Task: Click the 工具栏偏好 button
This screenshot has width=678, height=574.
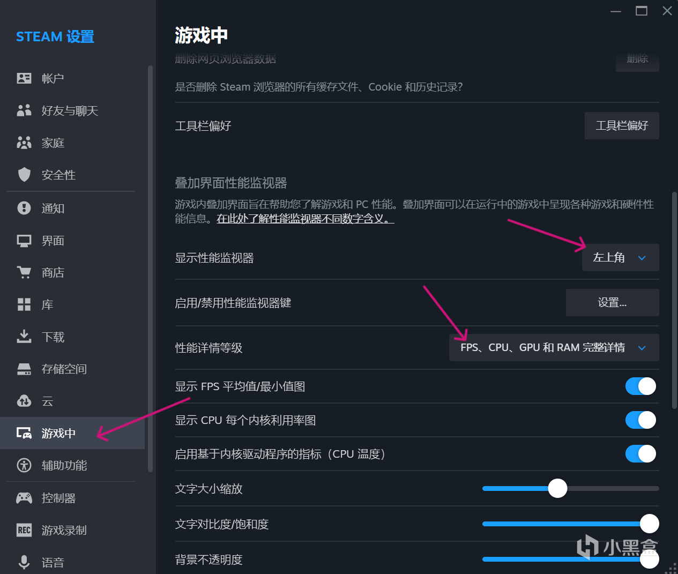Action: (622, 125)
